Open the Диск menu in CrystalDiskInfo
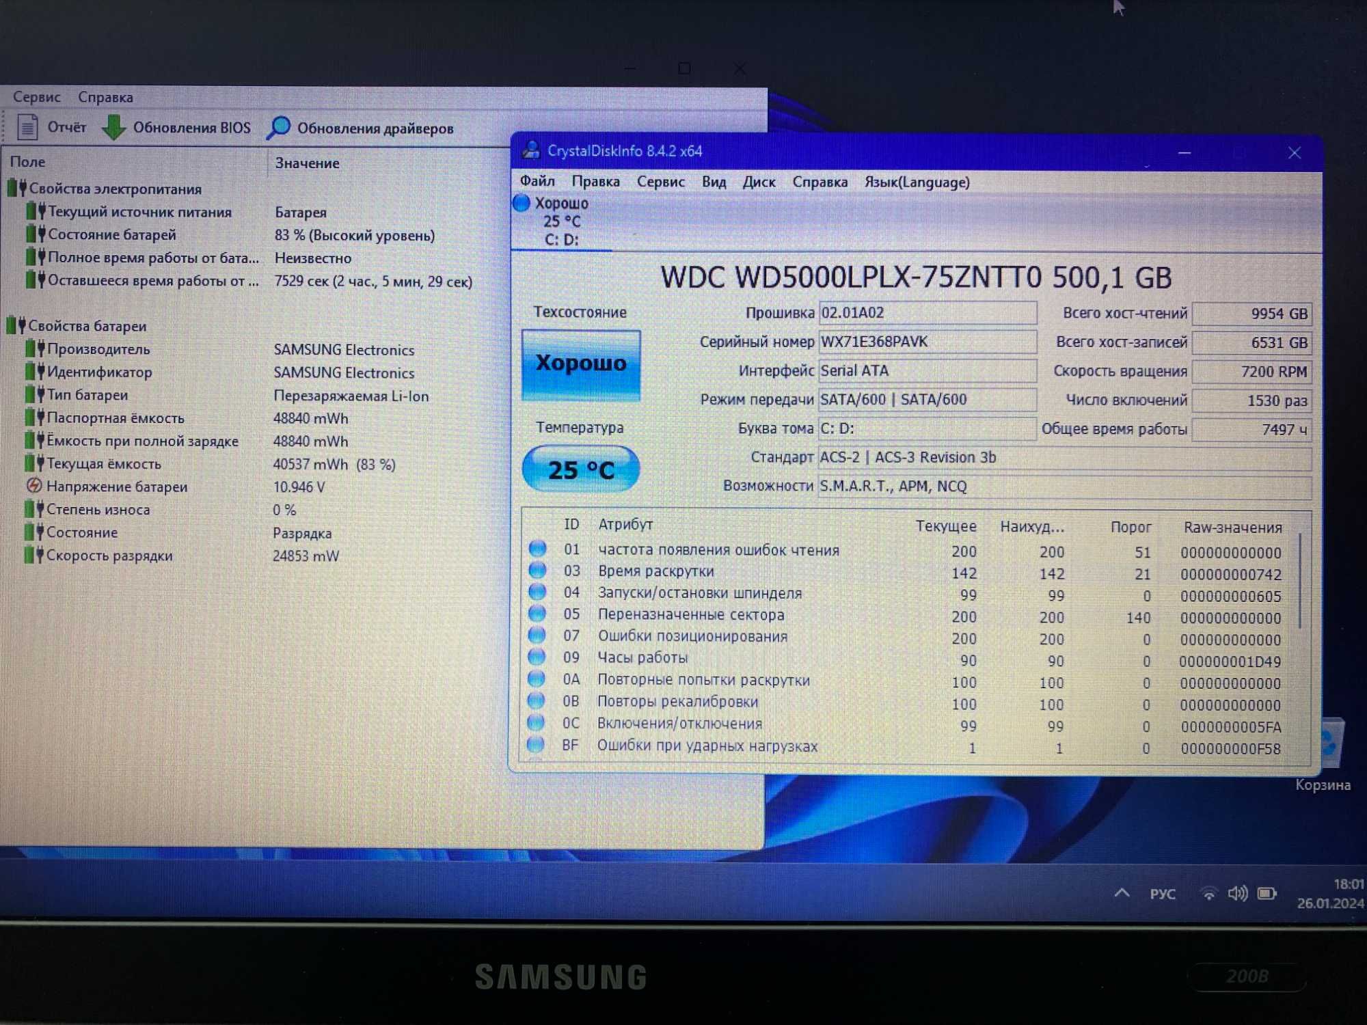Screen dimensions: 1367x1025 point(759,182)
